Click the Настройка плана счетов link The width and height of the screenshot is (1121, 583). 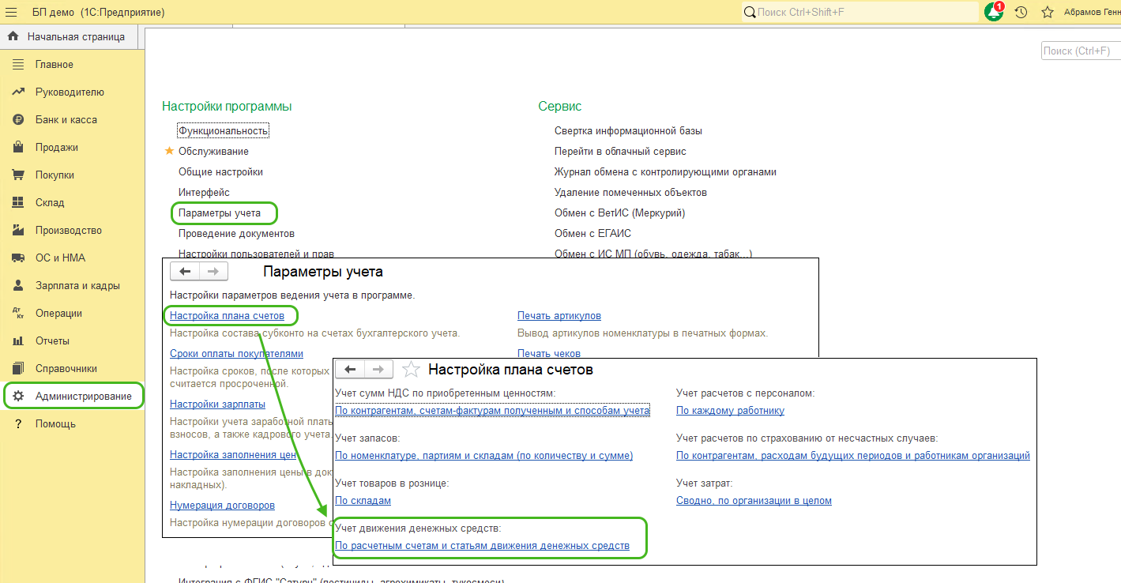pos(227,315)
